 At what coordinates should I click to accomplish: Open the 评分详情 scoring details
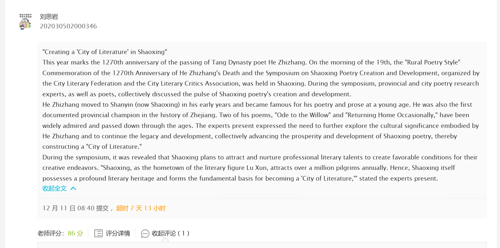[112, 233]
